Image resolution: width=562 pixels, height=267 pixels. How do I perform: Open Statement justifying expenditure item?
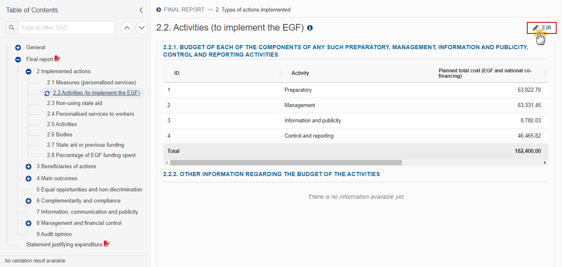64,244
